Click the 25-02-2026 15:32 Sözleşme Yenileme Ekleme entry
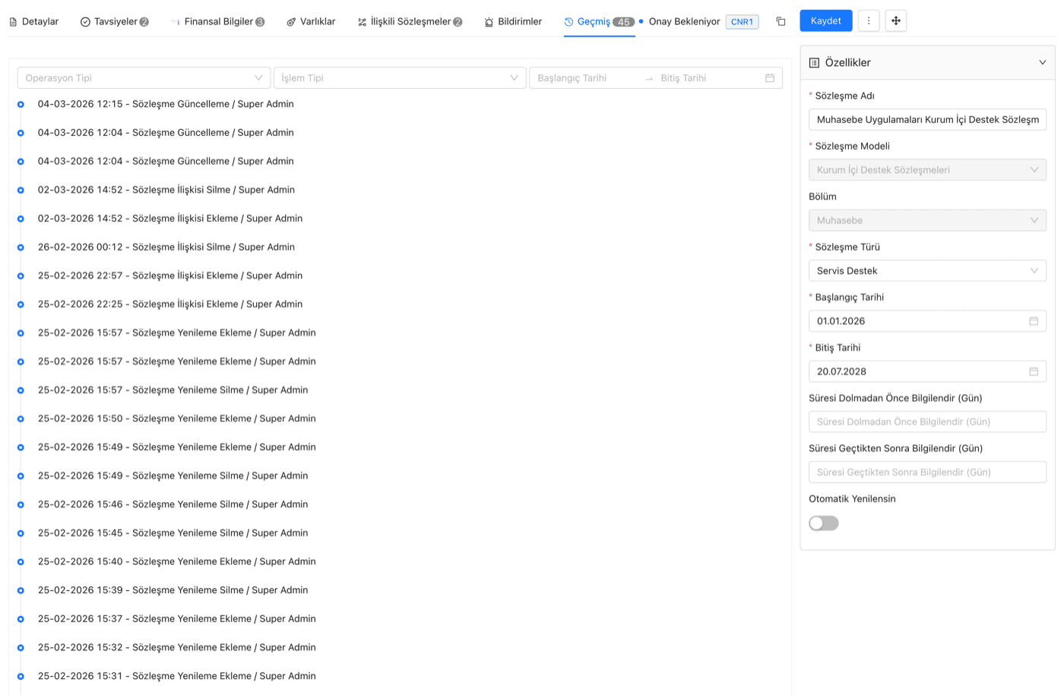The image size is (1064, 695). (177, 648)
